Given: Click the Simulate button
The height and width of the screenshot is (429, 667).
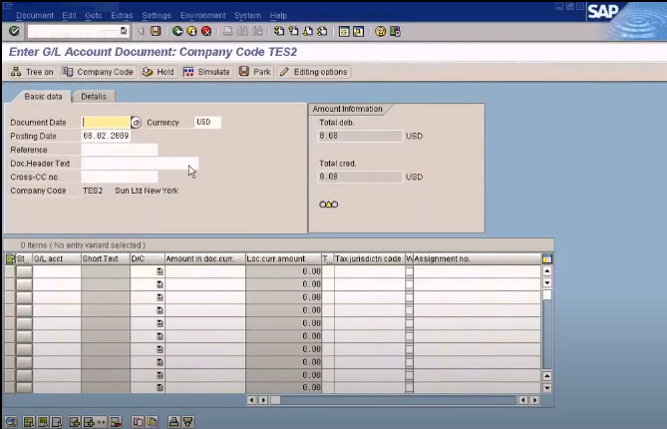Looking at the screenshot, I should tap(206, 72).
